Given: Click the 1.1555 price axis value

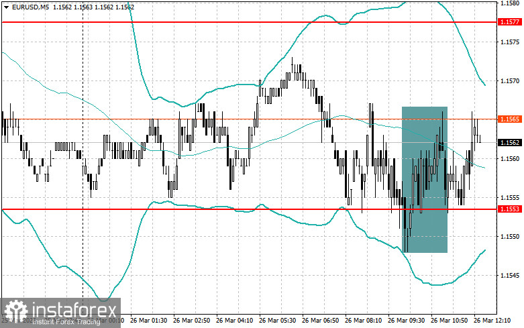Looking at the screenshot, I should (x=510, y=198).
